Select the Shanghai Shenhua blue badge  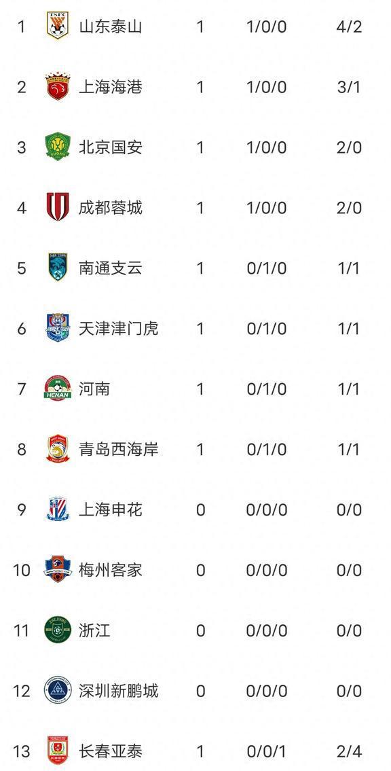[x=58, y=509]
